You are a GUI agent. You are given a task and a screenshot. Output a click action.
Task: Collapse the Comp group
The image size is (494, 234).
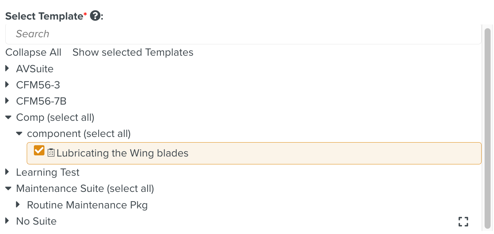[8, 117]
